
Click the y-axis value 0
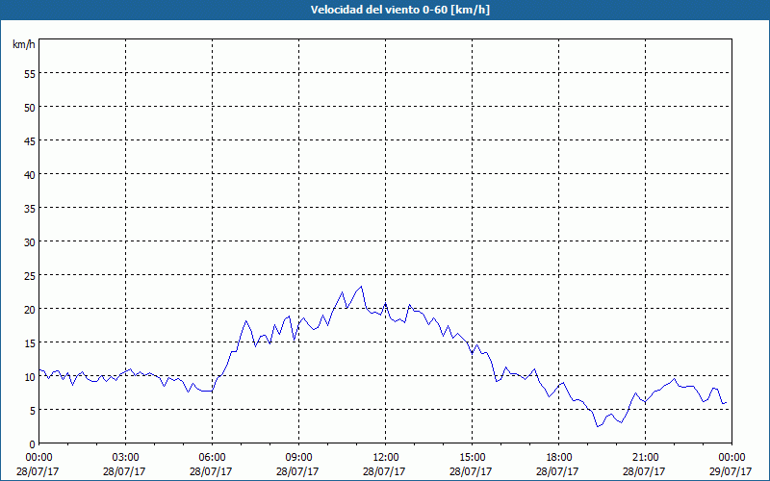(x=33, y=444)
